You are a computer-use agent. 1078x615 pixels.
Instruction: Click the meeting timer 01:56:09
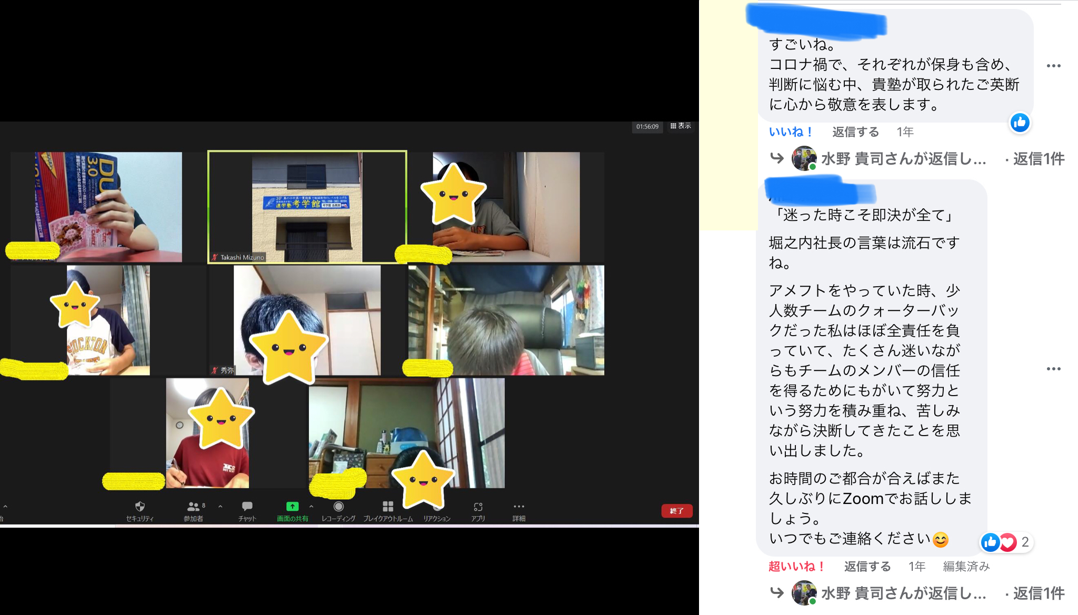[647, 126]
